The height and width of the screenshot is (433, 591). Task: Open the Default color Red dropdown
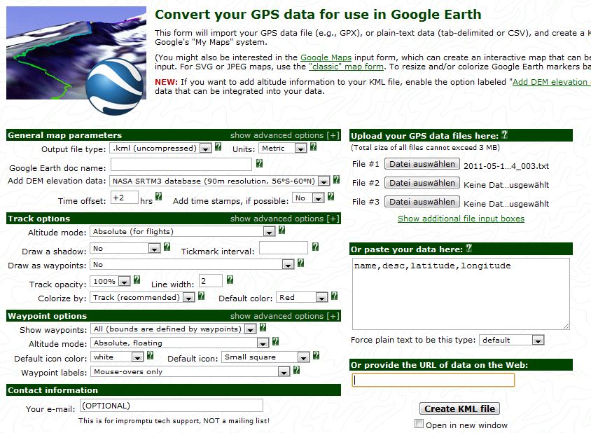coord(302,298)
